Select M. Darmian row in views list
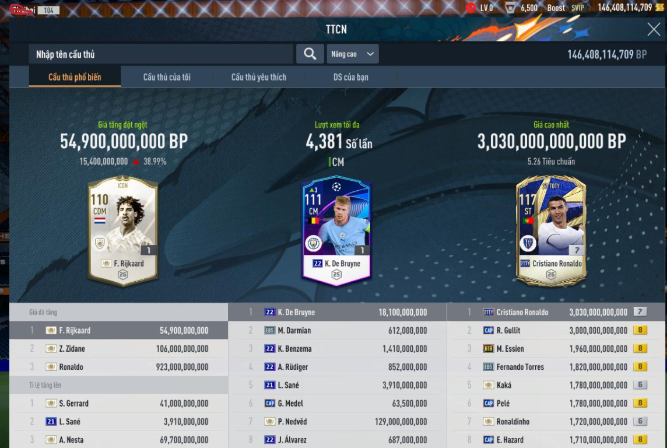667x448 pixels. [x=338, y=330]
